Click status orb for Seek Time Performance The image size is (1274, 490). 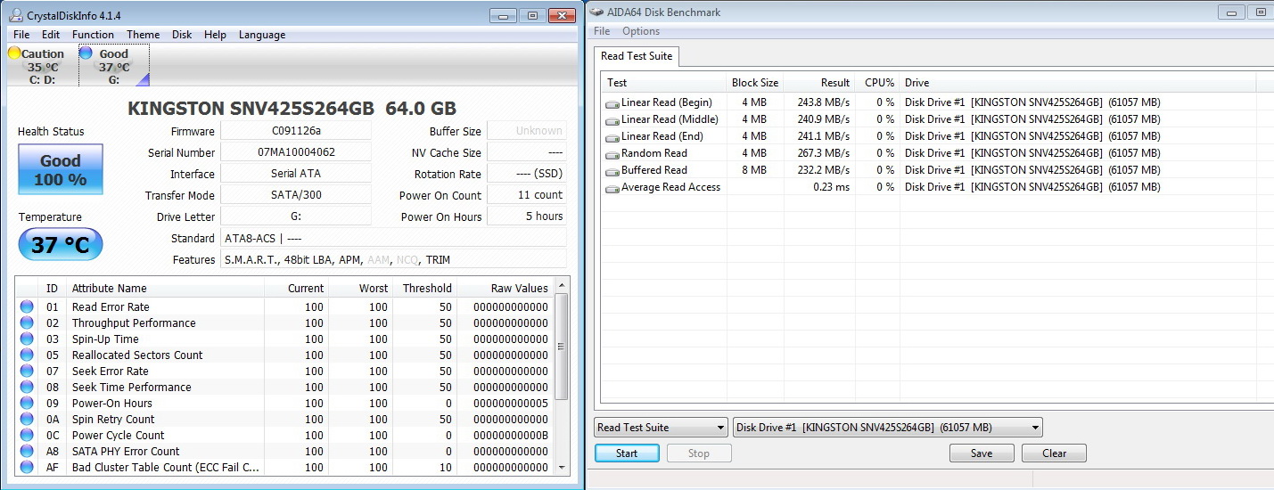[x=27, y=388]
